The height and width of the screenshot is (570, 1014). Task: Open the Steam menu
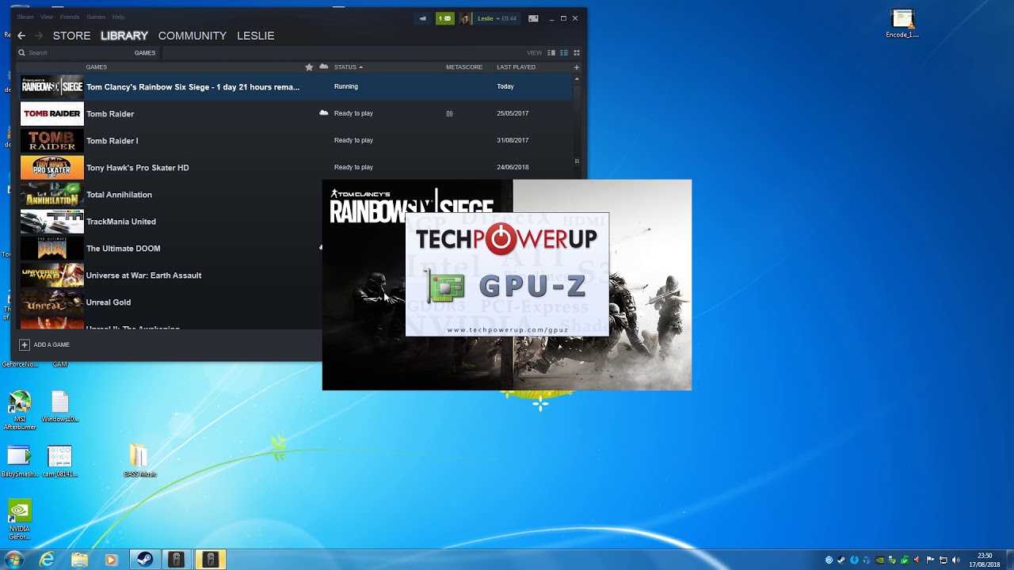tap(25, 17)
